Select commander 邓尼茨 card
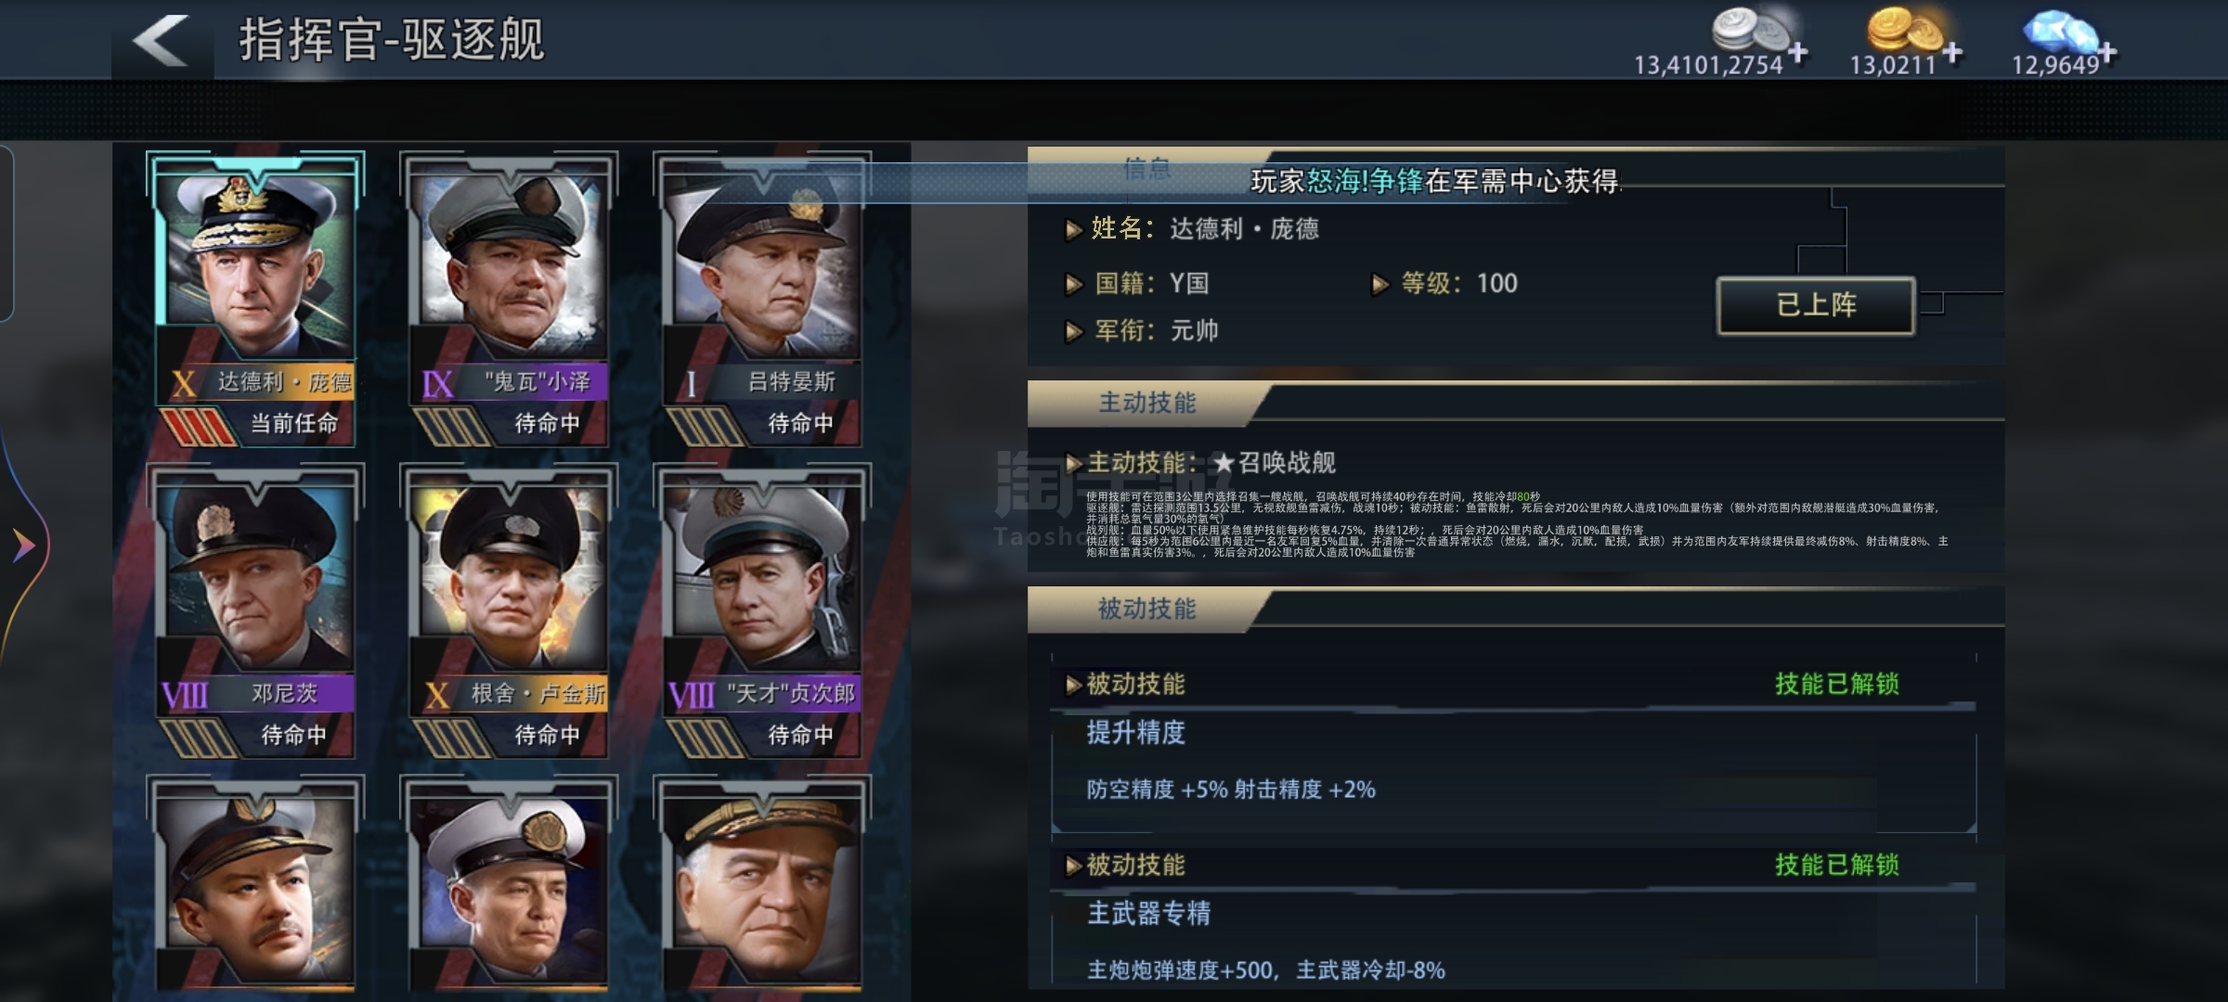The image size is (2228, 1002). click(x=255, y=610)
